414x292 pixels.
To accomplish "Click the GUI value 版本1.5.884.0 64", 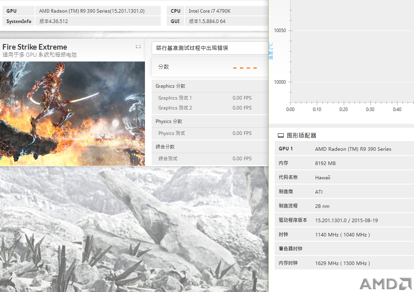I will click(x=207, y=21).
